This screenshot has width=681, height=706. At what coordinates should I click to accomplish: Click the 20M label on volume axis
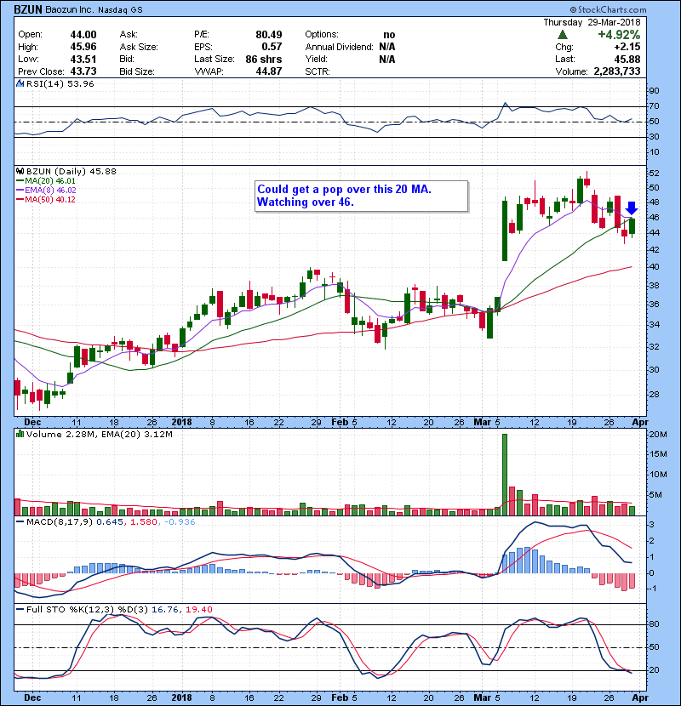pos(657,434)
